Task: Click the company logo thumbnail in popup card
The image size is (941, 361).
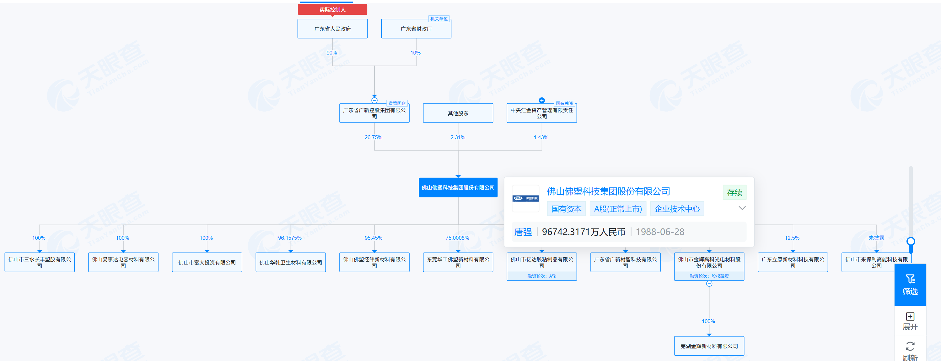Action: click(x=525, y=198)
